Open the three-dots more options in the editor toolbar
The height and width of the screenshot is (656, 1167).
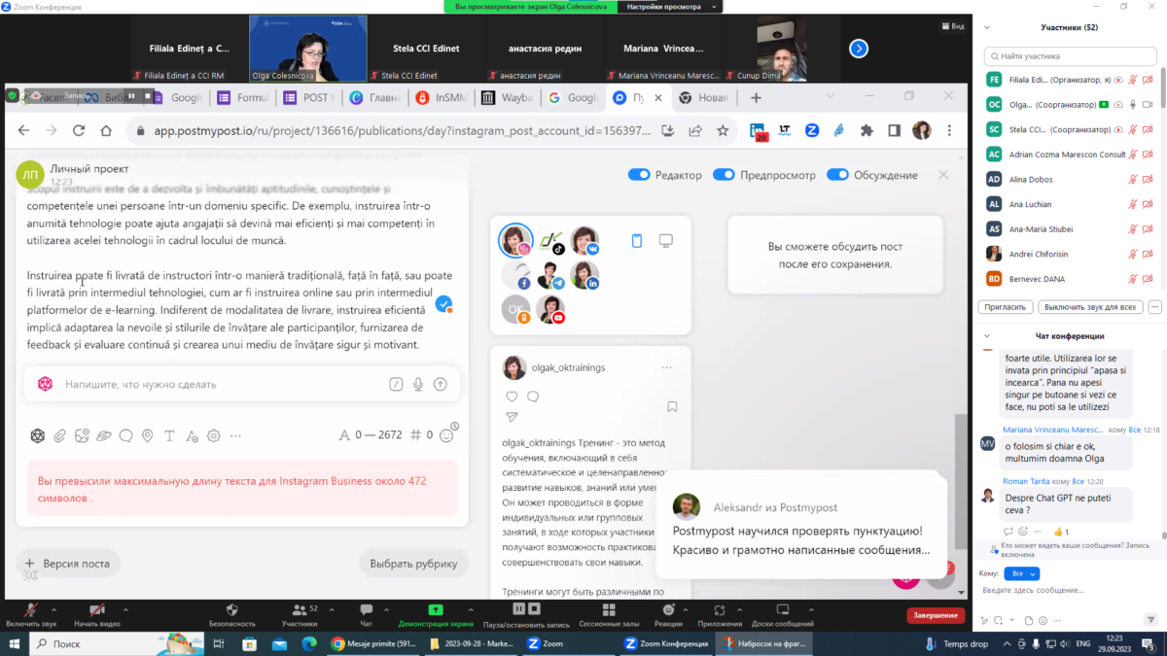[235, 435]
